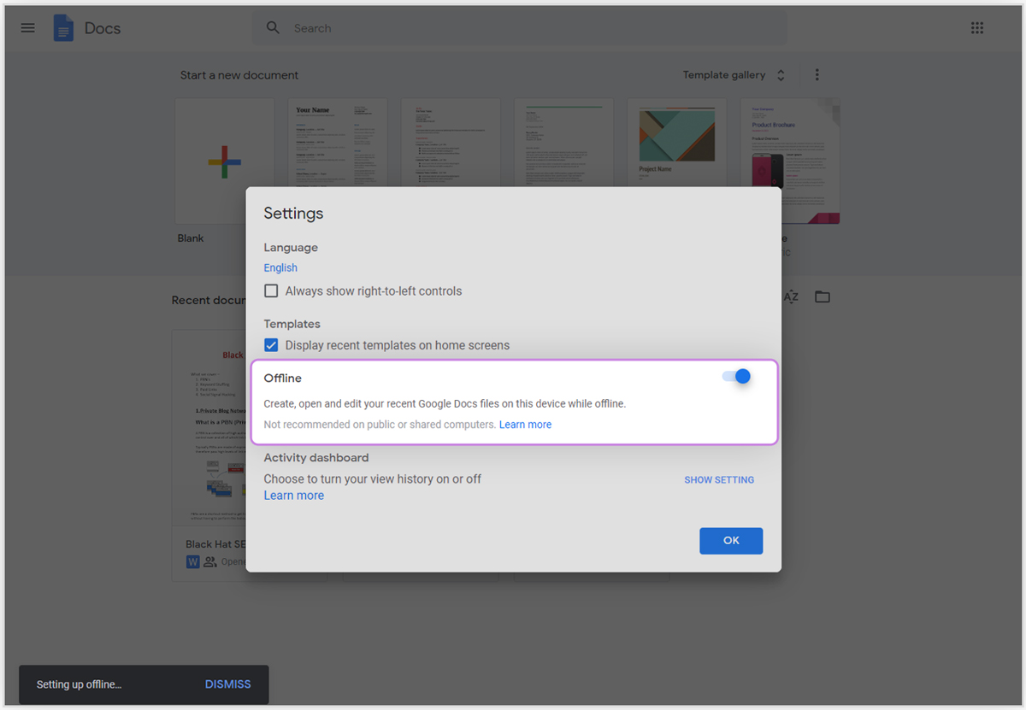Open the main menu hamburger icon
This screenshot has height=710, width=1026.
pos(28,28)
